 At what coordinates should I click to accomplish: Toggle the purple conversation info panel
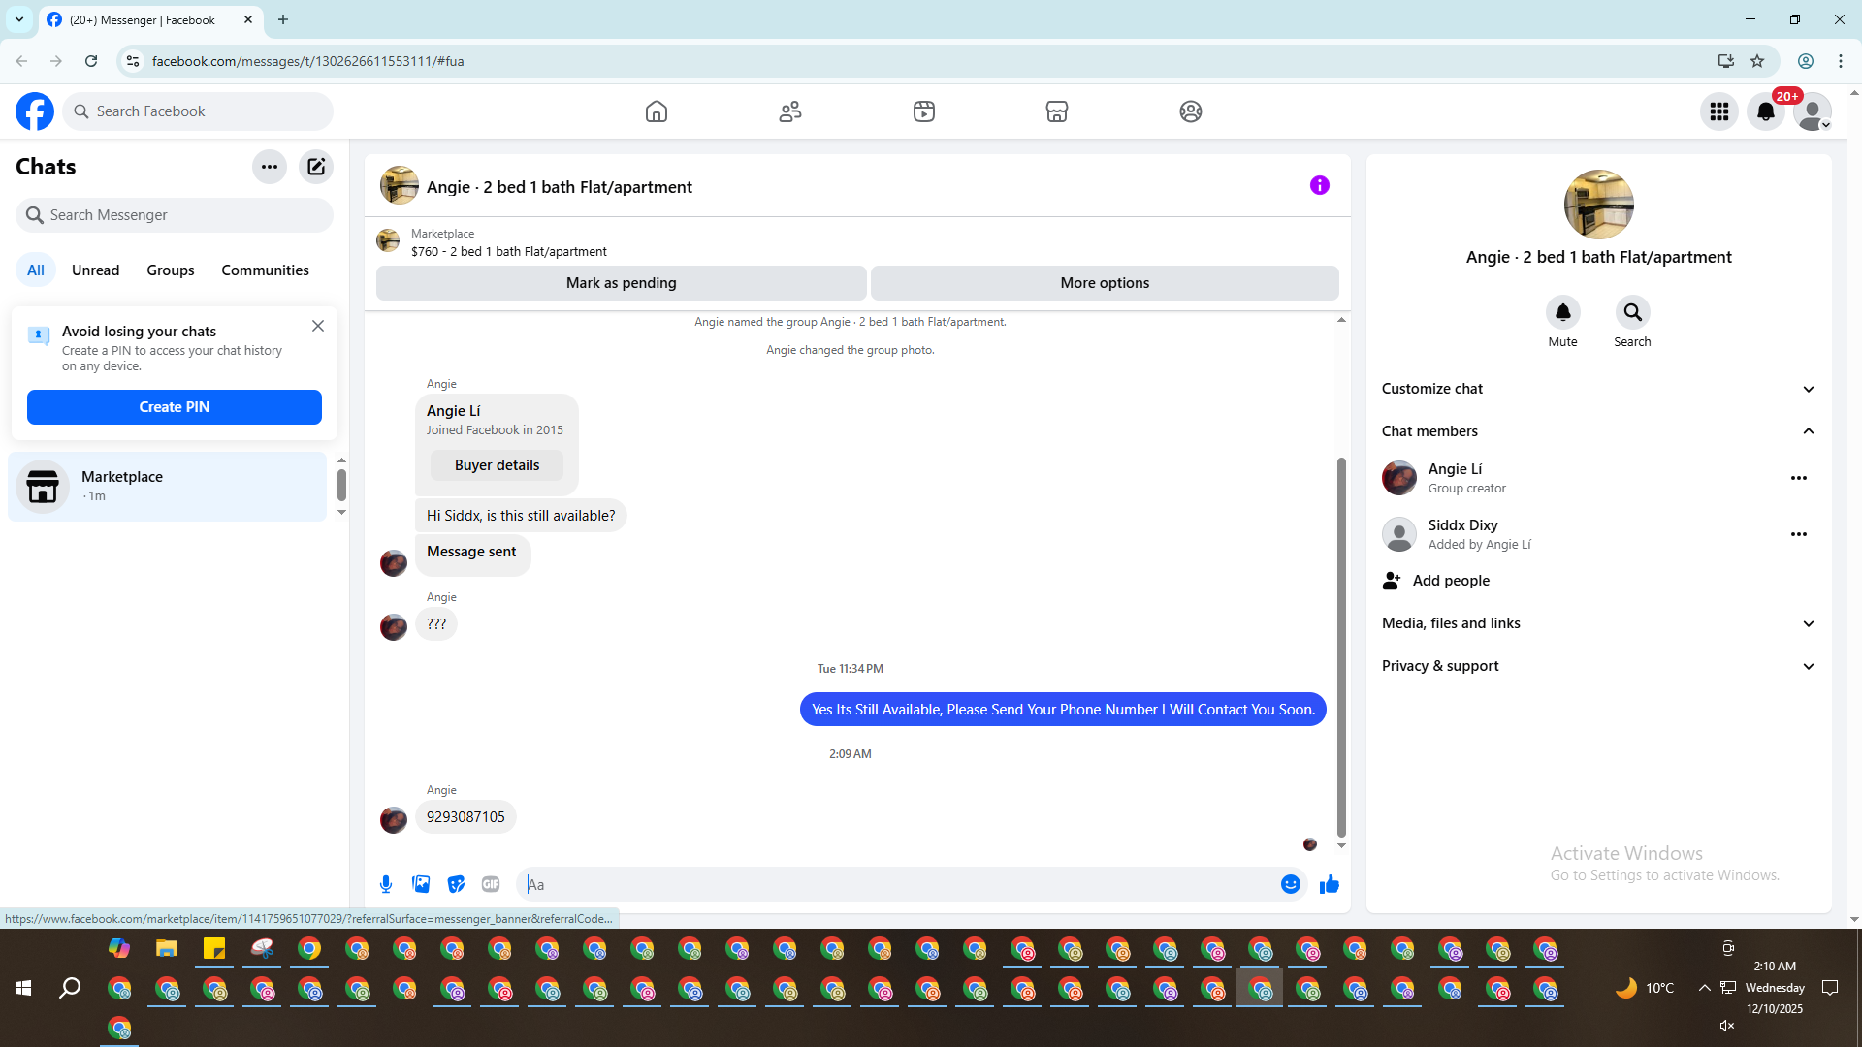pyautogui.click(x=1319, y=185)
